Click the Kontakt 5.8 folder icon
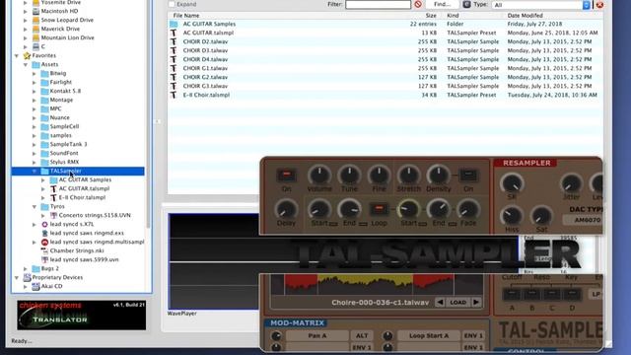The height and width of the screenshot is (355, 631). [44, 91]
